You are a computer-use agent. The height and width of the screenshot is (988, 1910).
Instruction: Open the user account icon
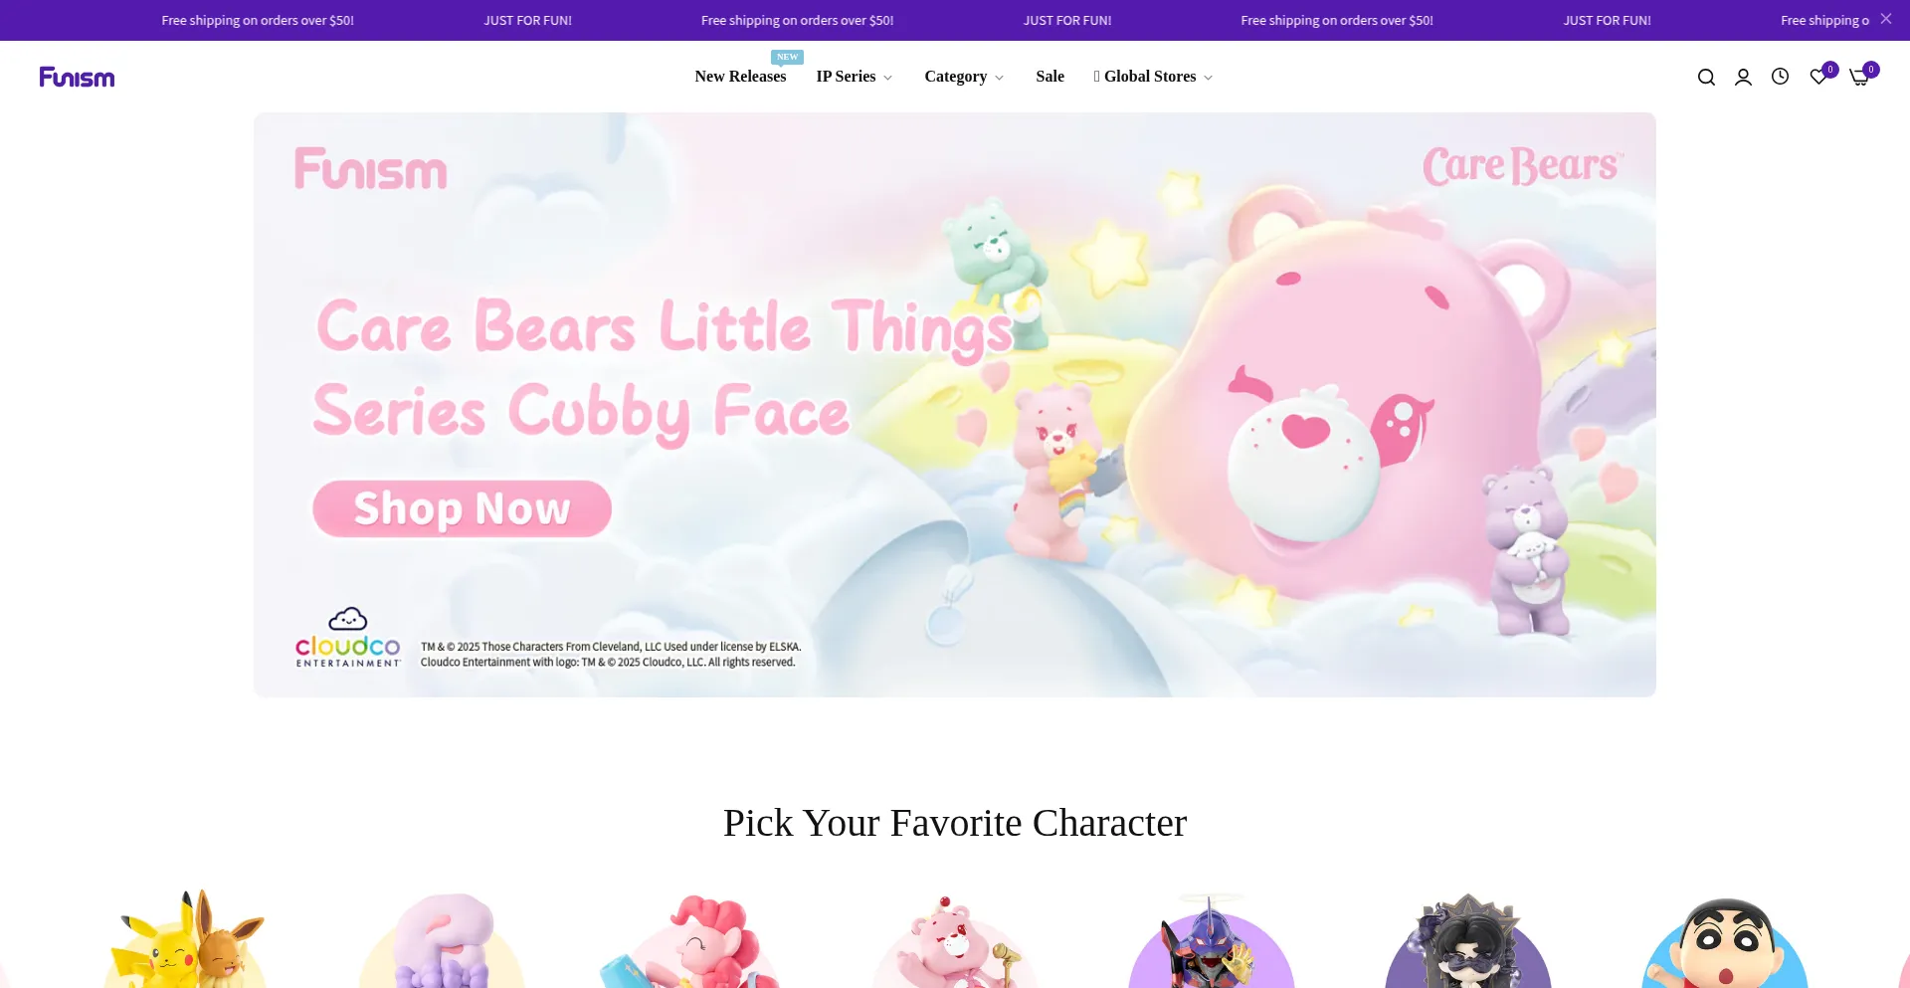[x=1743, y=78]
